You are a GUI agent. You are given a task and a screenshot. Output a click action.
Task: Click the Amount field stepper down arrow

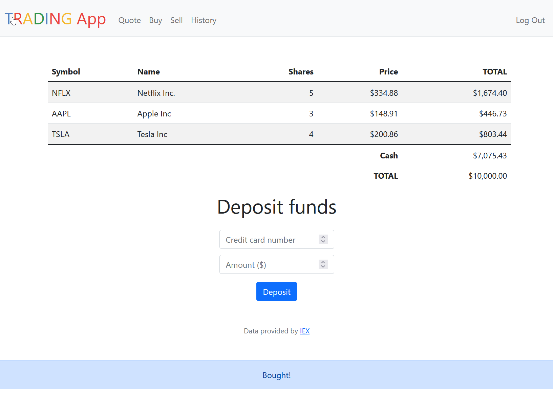[323, 266]
